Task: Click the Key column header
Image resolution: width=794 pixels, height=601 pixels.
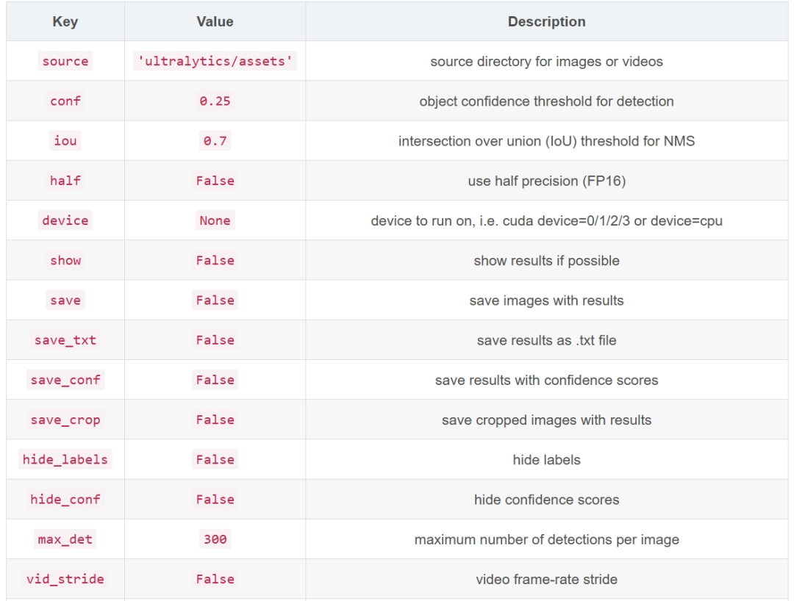Action: 65,22
